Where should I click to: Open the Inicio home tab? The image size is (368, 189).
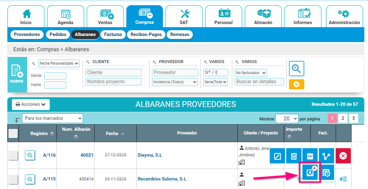tap(26, 17)
